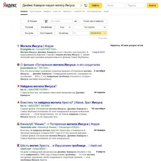The image size is (161, 161).
Task: Click the yellow Войти login button
Action: (152, 6)
